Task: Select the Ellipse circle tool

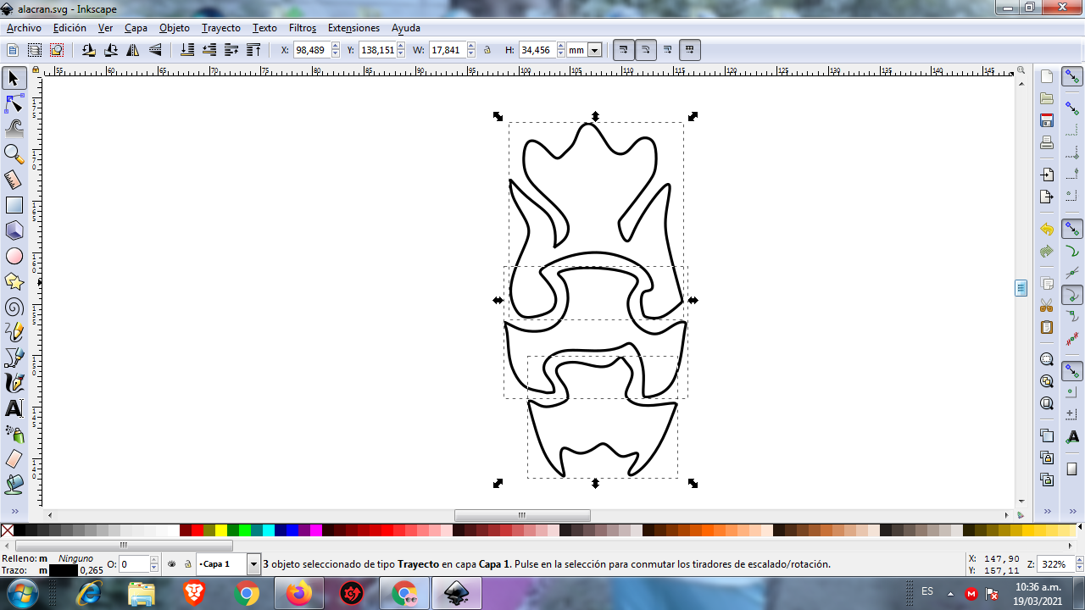Action: [x=14, y=256]
